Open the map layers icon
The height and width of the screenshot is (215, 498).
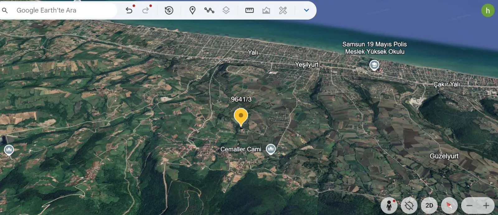click(226, 10)
